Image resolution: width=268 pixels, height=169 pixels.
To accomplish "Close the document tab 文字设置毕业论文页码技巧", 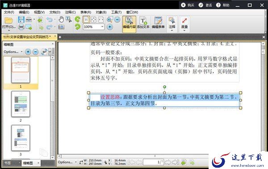I will [55, 36].
